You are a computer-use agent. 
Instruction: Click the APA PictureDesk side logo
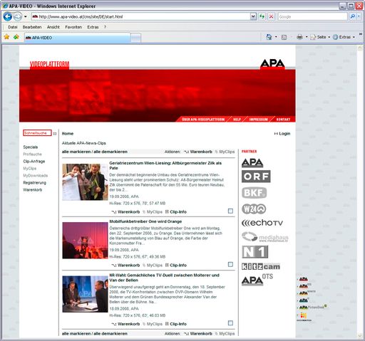point(313,307)
